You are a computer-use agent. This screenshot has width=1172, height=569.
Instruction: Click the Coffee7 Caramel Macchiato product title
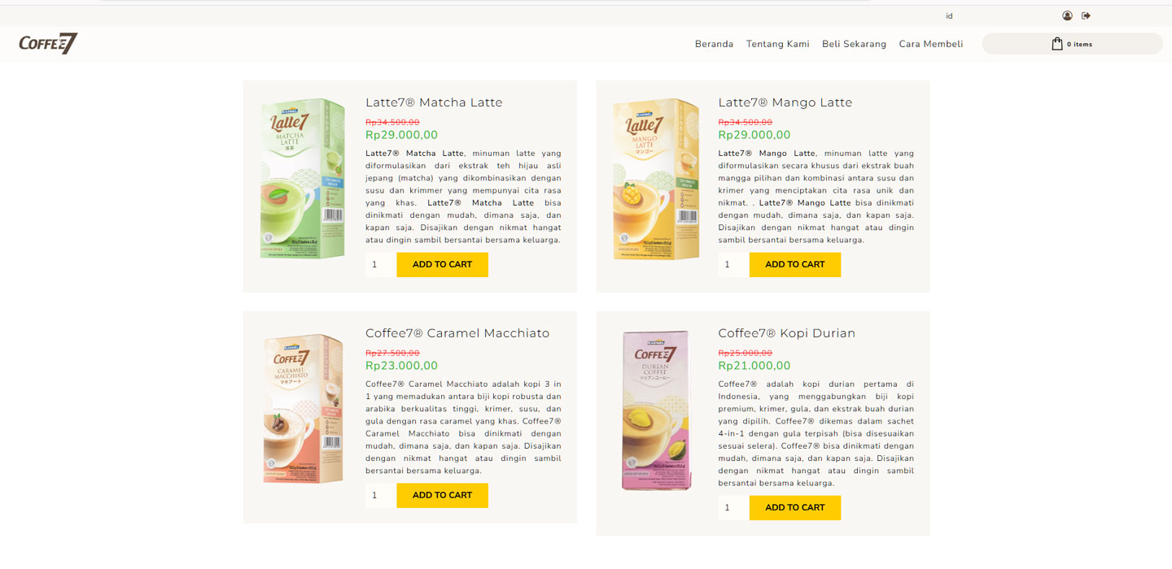(x=457, y=333)
